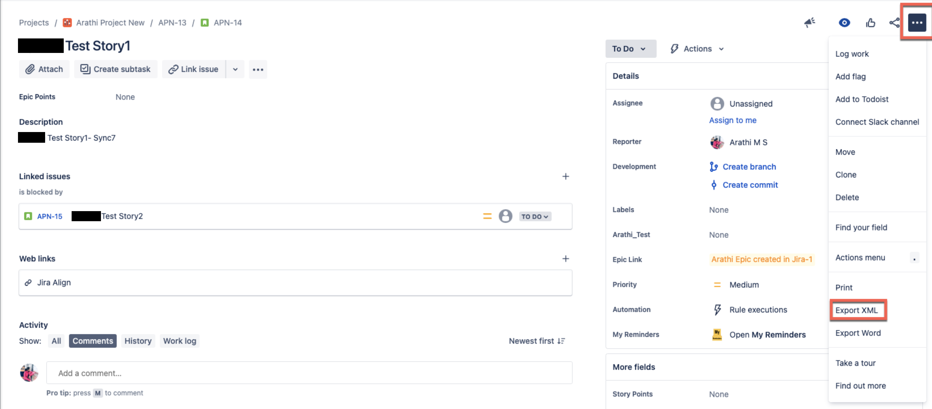
Task: Click the Create subtask icon
Action: pos(86,69)
